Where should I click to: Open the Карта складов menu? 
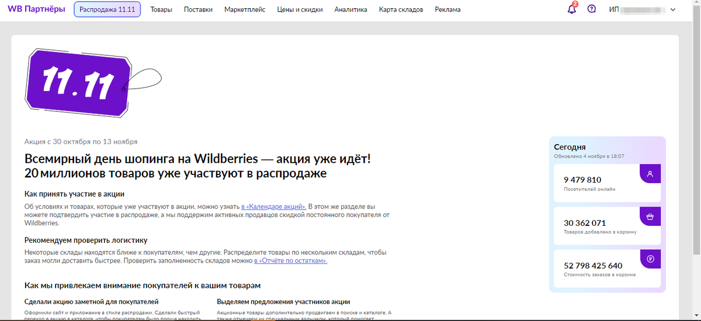[401, 9]
